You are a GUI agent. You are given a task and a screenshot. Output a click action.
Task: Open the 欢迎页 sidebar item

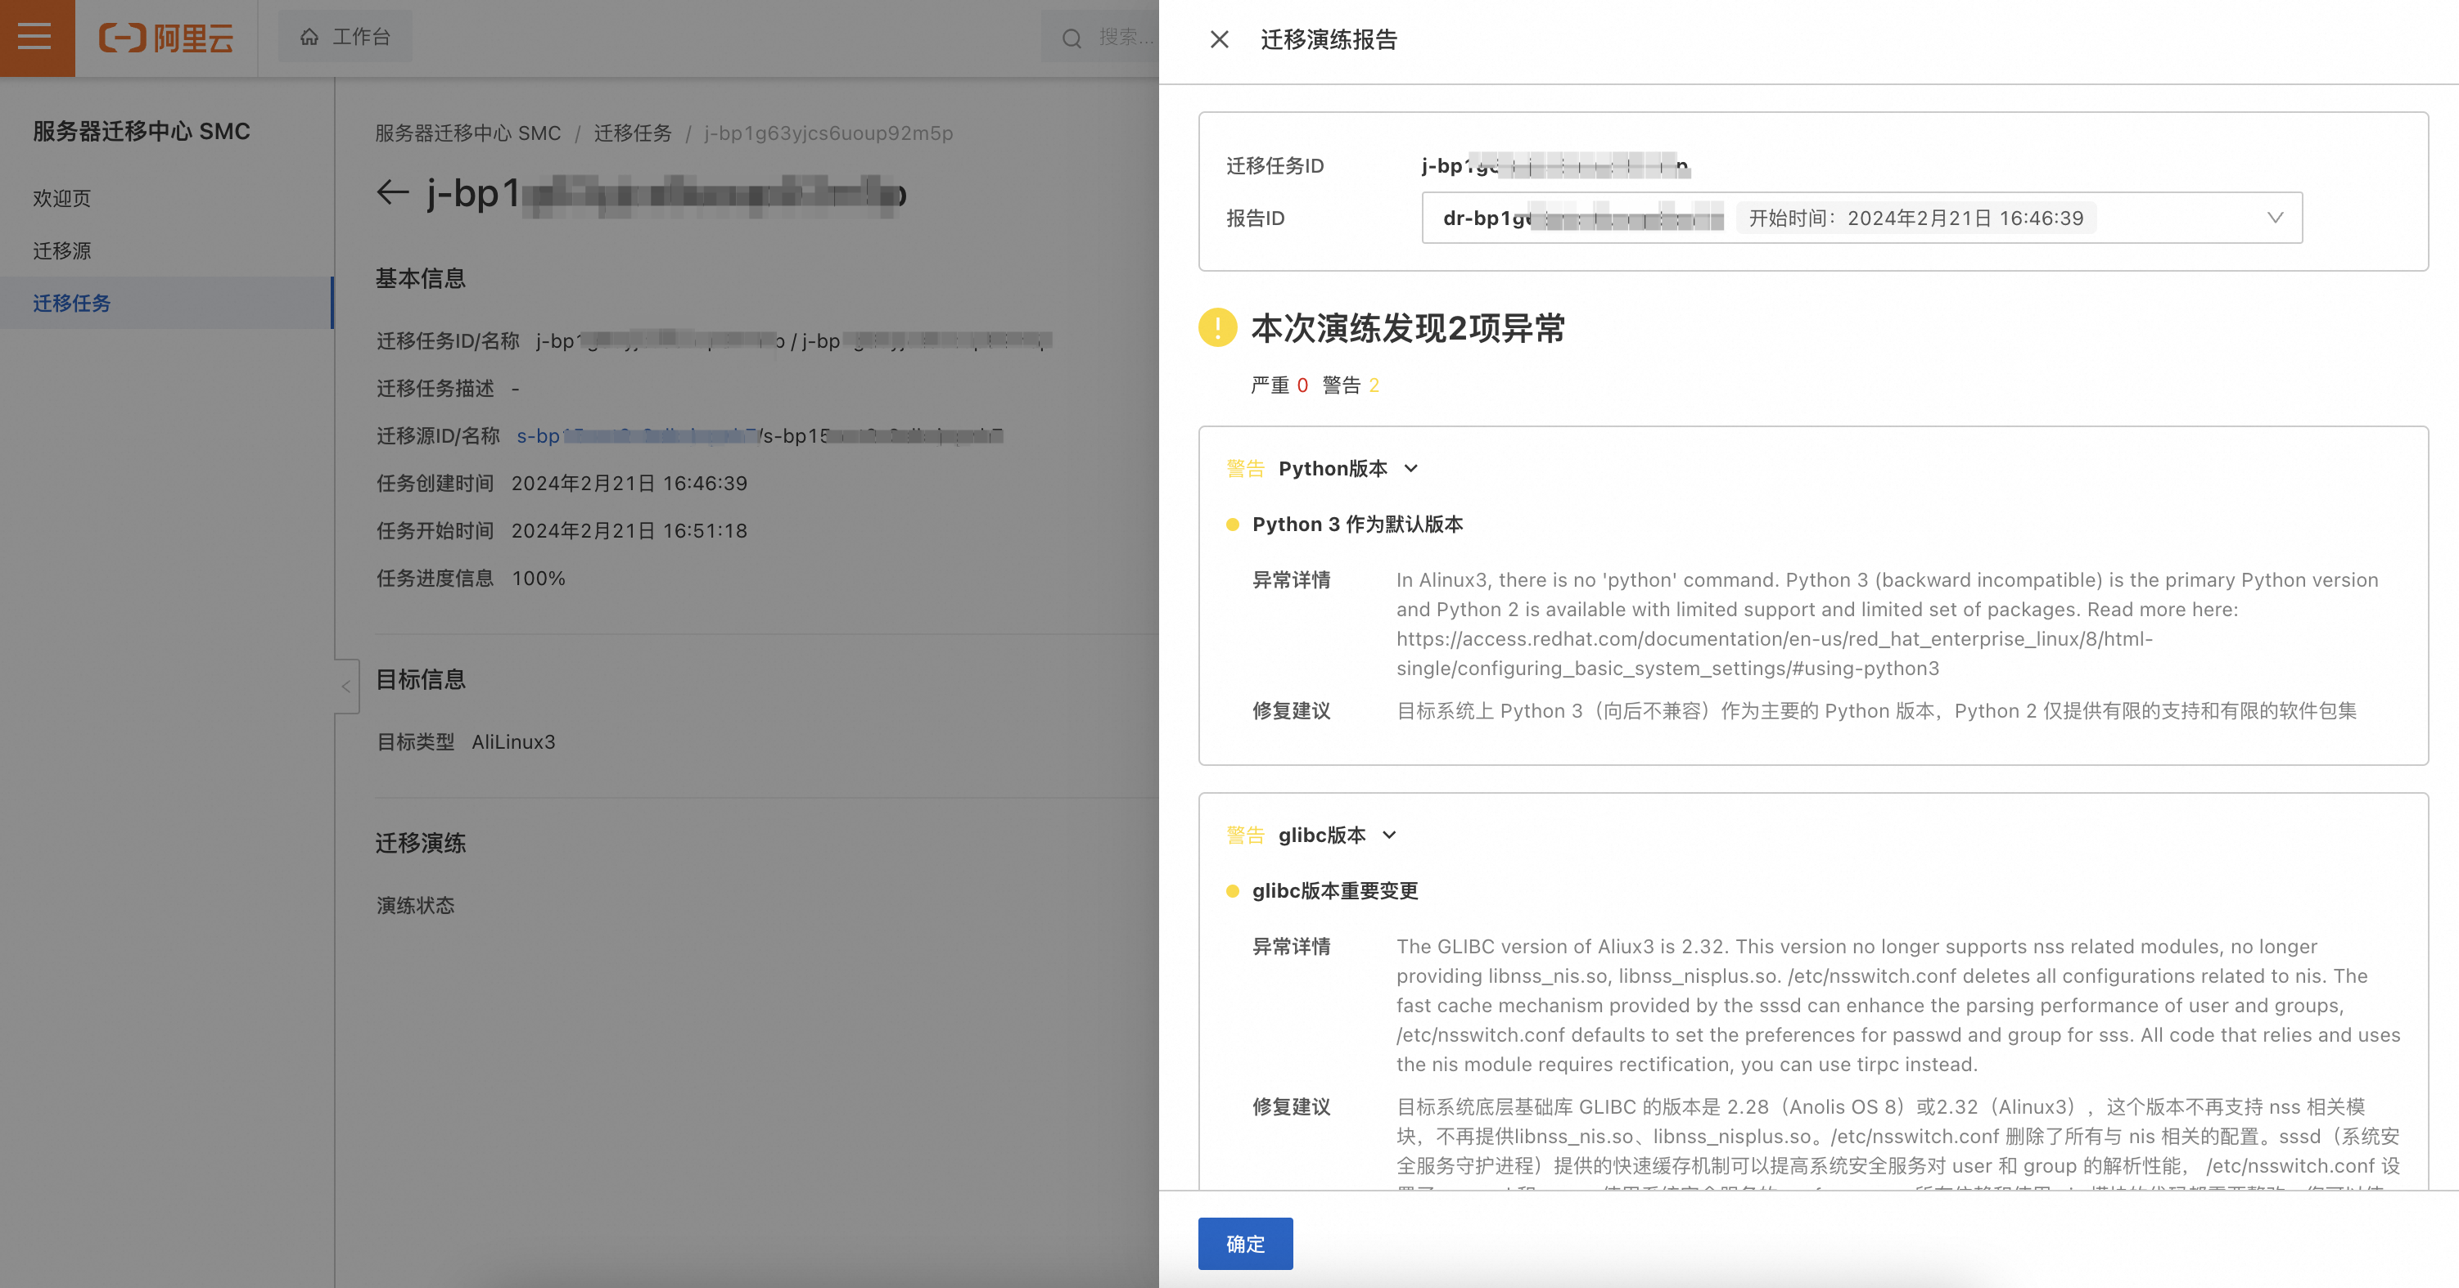pos(62,199)
